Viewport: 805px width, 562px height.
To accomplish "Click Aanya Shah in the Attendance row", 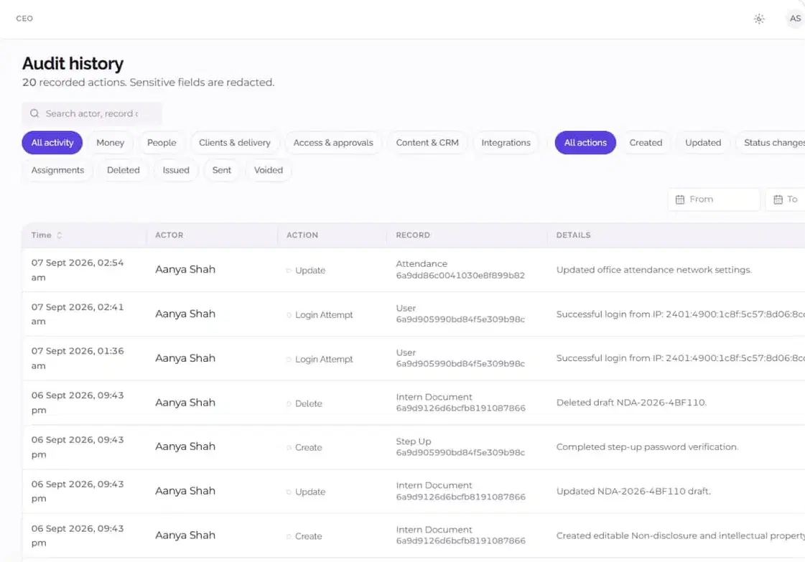I will (185, 269).
